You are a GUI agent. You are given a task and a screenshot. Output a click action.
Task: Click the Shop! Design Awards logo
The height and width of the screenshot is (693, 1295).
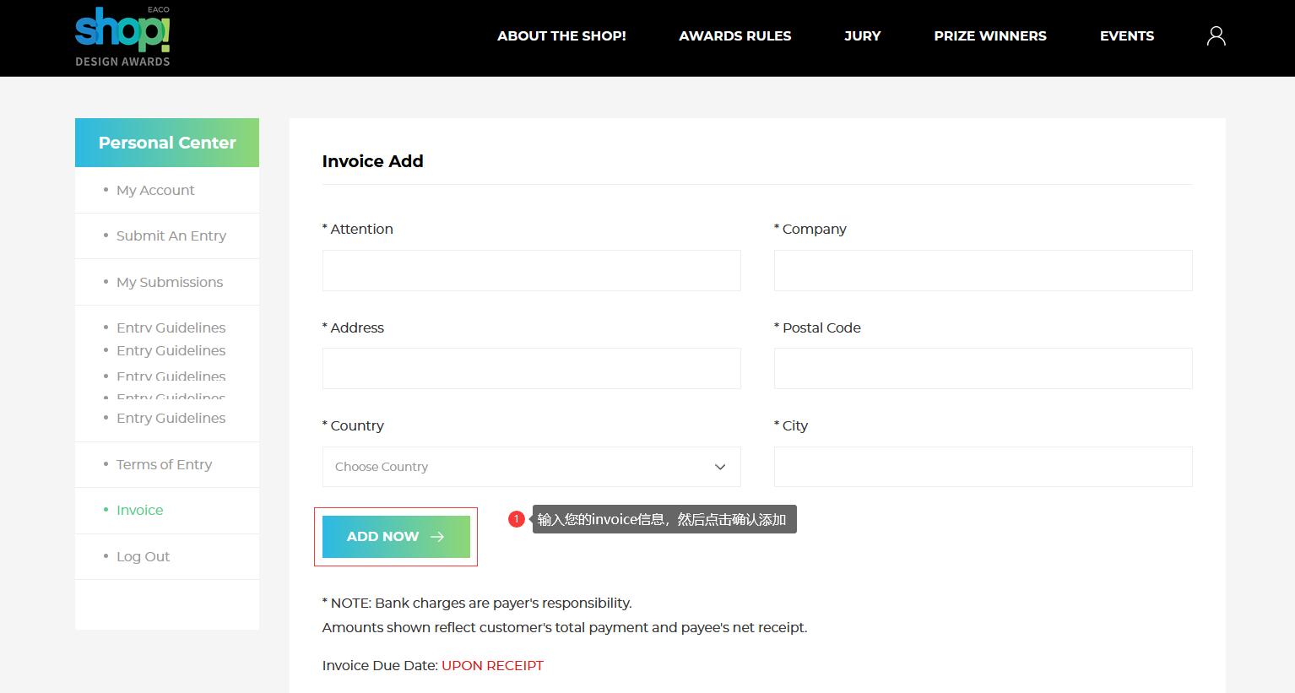click(x=122, y=36)
